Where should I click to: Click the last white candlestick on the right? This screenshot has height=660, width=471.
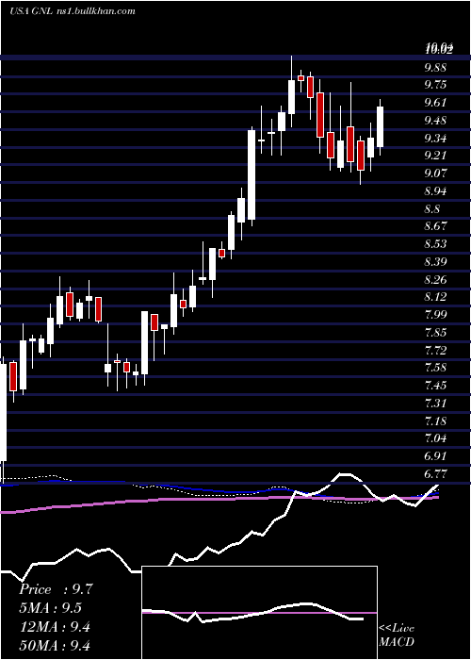380,127
